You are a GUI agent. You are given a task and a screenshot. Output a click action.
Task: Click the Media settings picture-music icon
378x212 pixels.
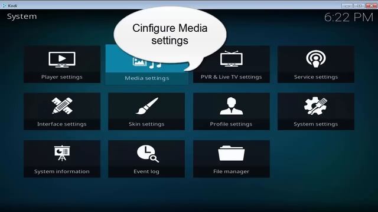tap(147, 63)
